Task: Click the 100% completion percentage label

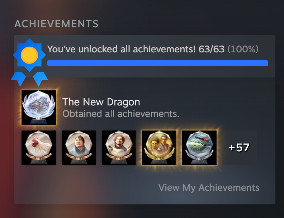Action: [x=243, y=49]
